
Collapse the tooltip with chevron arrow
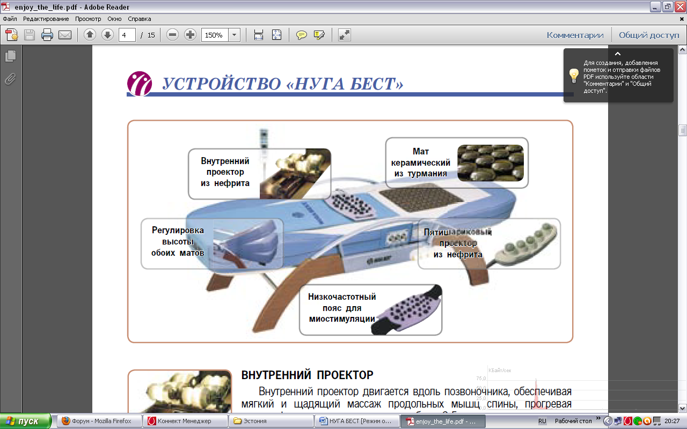[618, 54]
